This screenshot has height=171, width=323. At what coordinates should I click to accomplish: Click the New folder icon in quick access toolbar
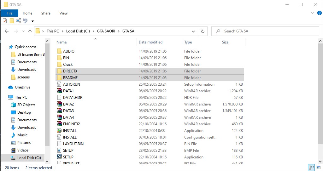(12, 21)
